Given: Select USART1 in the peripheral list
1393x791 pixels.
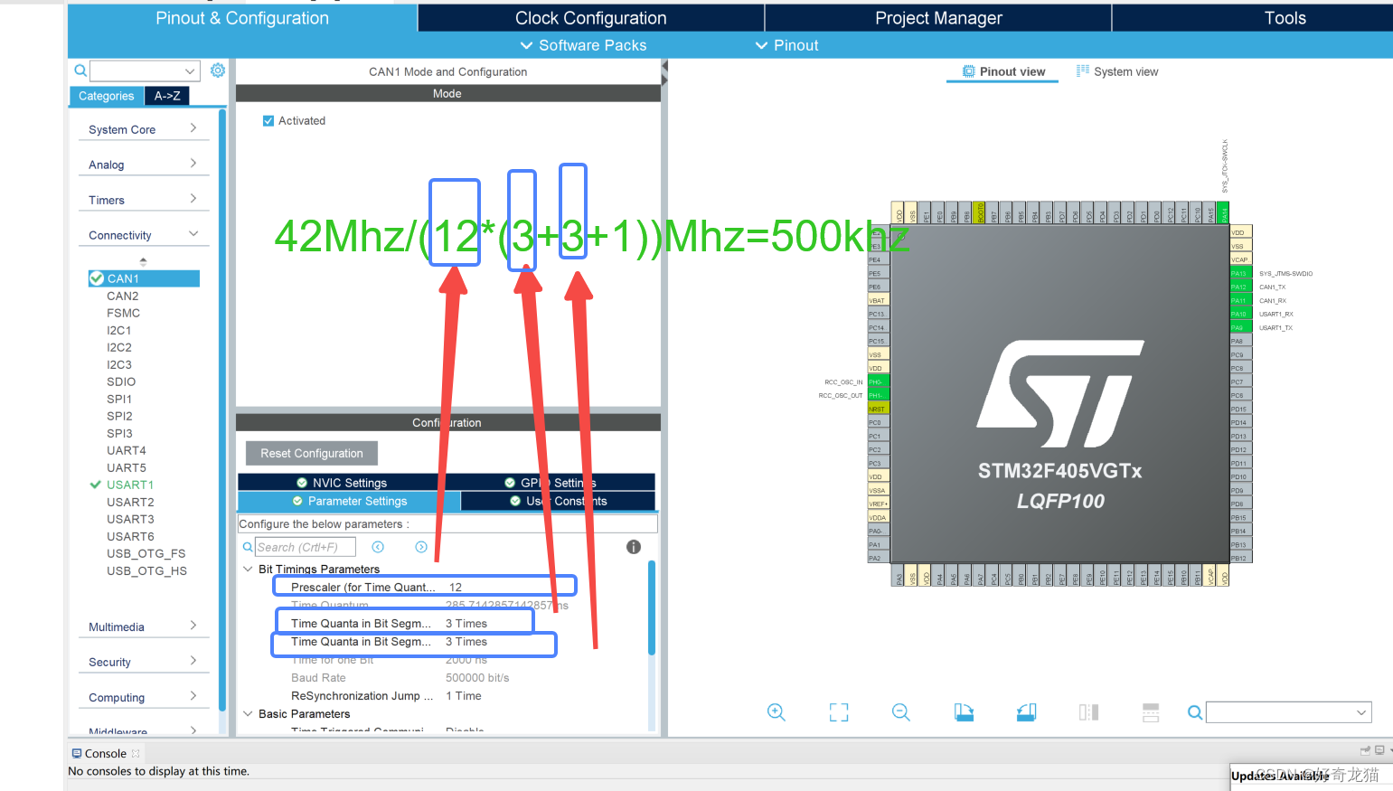Looking at the screenshot, I should tap(130, 485).
